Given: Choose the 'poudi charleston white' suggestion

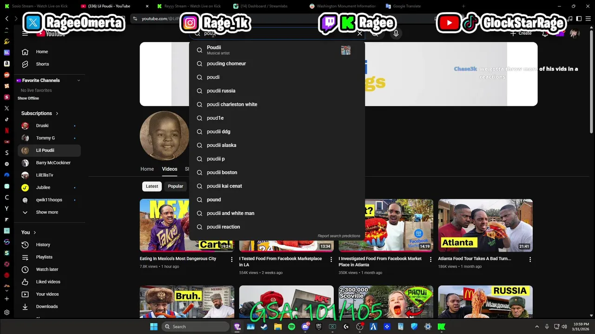Looking at the screenshot, I should (277, 104).
